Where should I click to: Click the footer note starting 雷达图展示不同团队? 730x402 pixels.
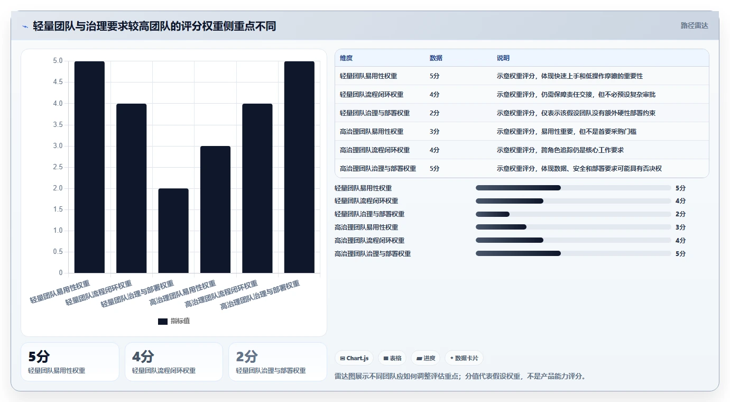[x=460, y=377]
